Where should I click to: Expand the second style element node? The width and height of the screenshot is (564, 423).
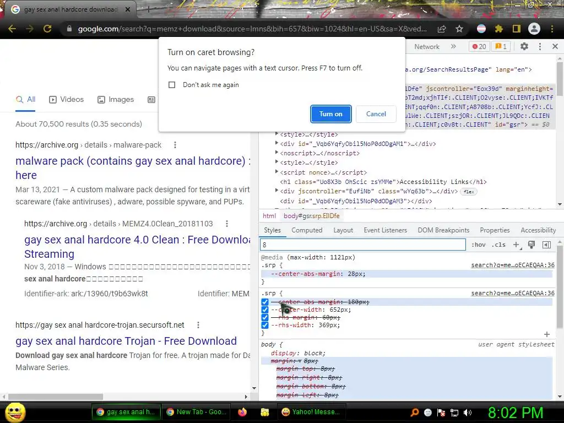tap(276, 162)
